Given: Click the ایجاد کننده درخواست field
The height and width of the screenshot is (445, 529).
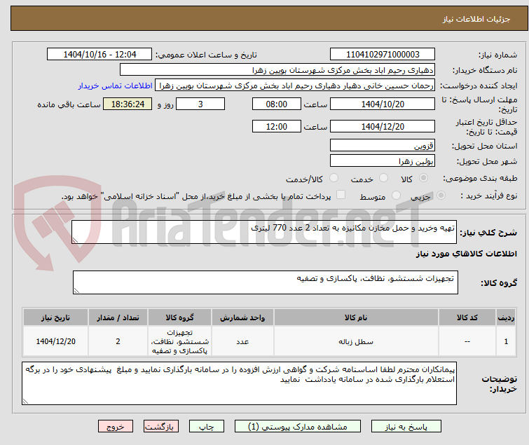Looking at the screenshot, I should click(295, 85).
